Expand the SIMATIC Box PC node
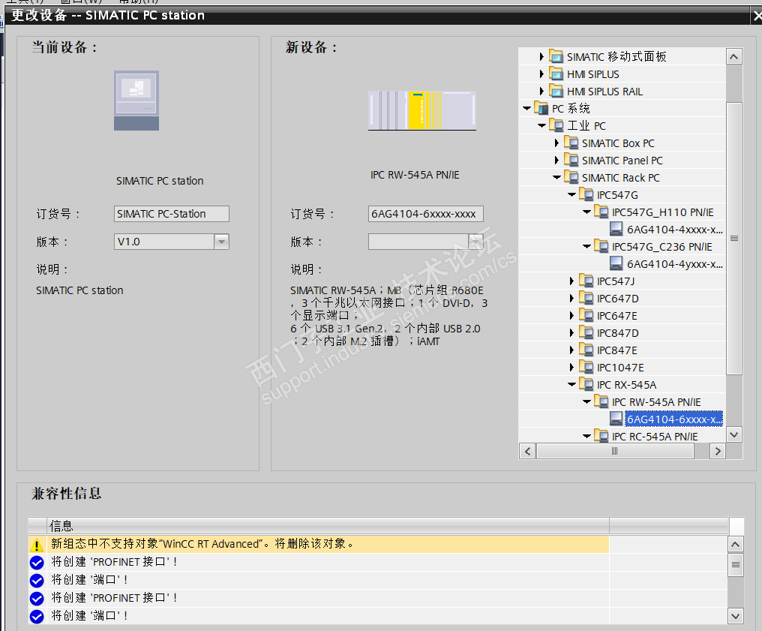 (556, 143)
